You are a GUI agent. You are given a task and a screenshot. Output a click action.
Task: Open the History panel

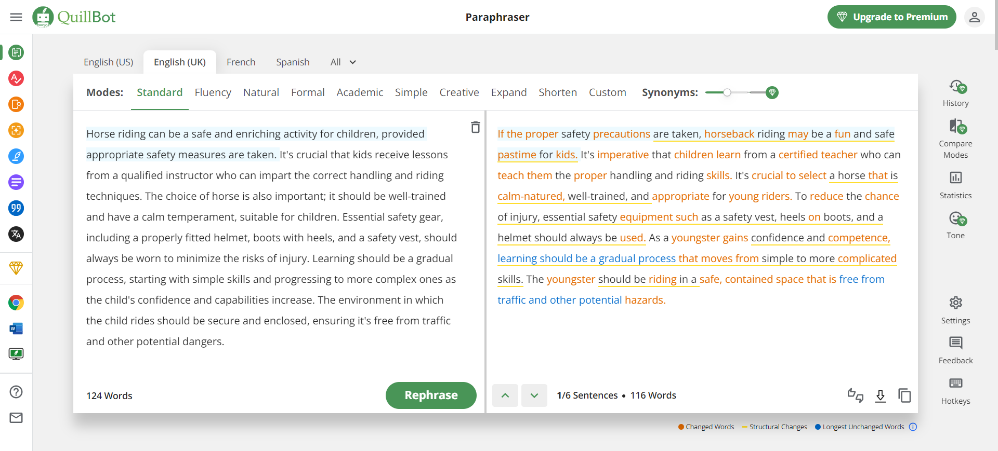point(955,93)
